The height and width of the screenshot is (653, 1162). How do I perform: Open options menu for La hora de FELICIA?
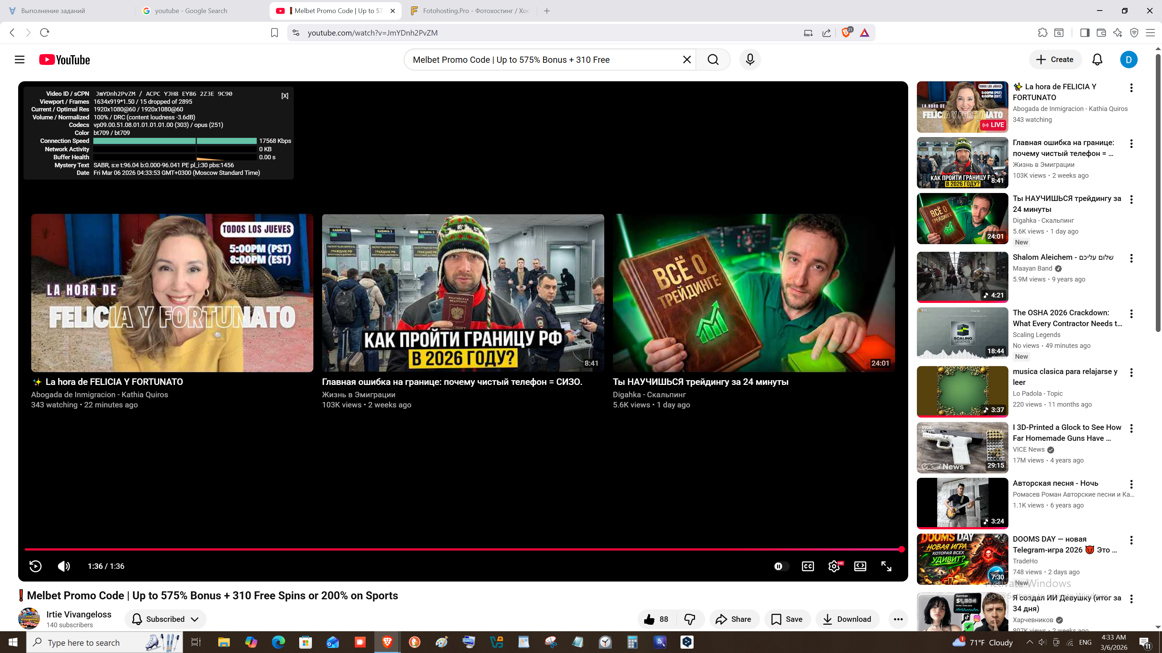pos(1131,88)
